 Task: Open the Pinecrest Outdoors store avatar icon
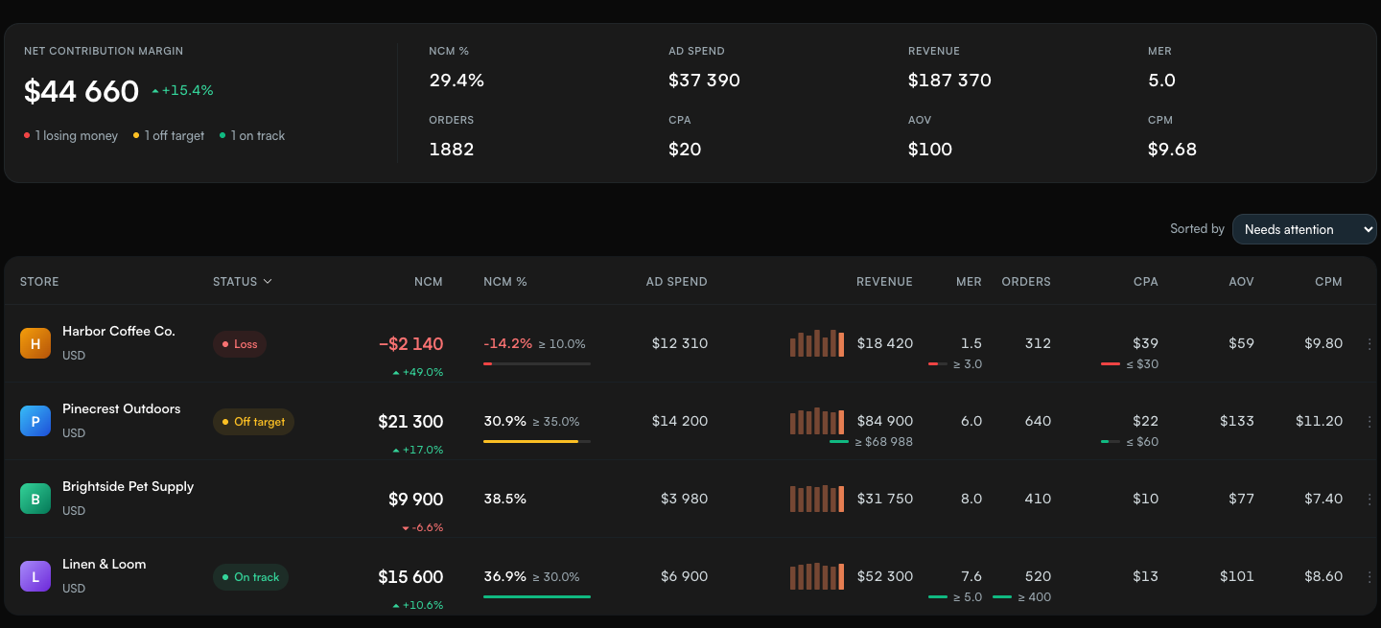[35, 421]
